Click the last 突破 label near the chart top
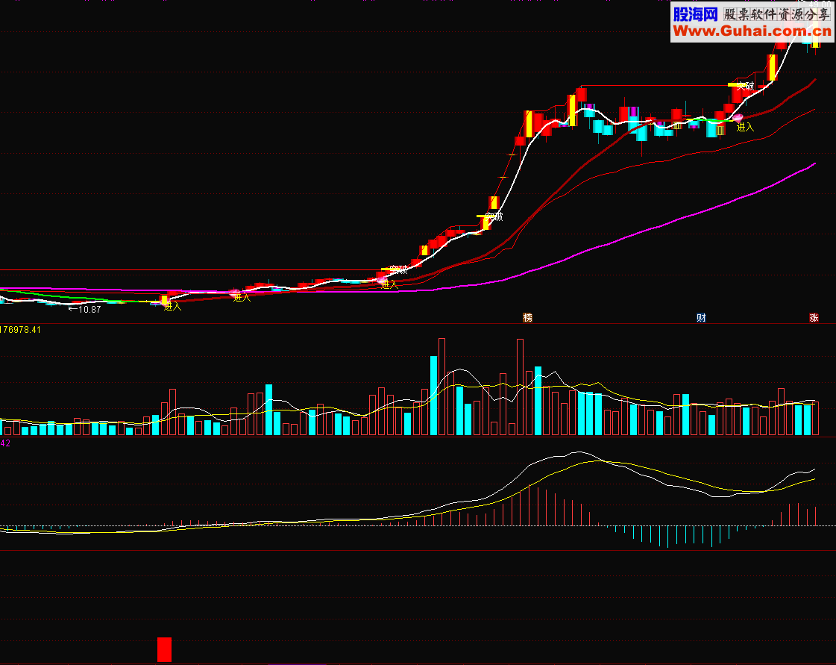The image size is (836, 665). coord(745,85)
